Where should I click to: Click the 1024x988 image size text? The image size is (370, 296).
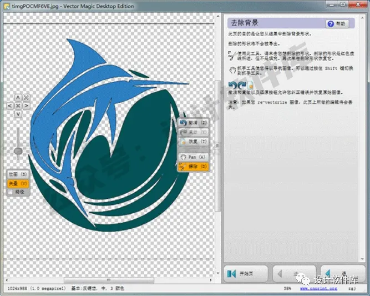tap(37, 288)
